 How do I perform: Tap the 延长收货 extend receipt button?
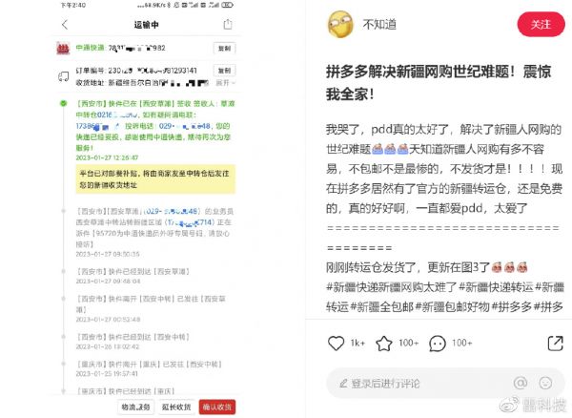[176, 408]
